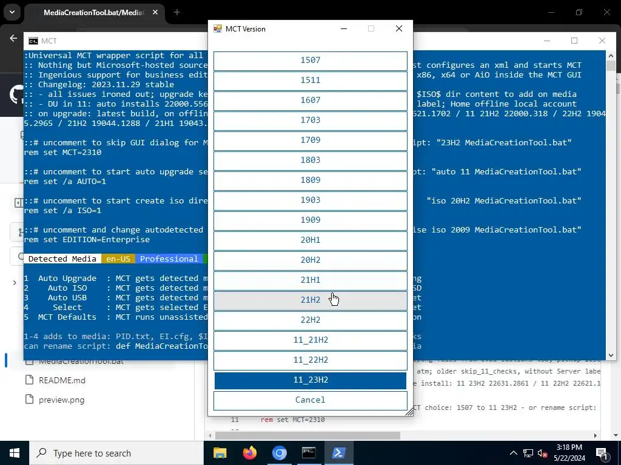Open the network tray icon
This screenshot has height=465, width=621.
coord(528,453)
